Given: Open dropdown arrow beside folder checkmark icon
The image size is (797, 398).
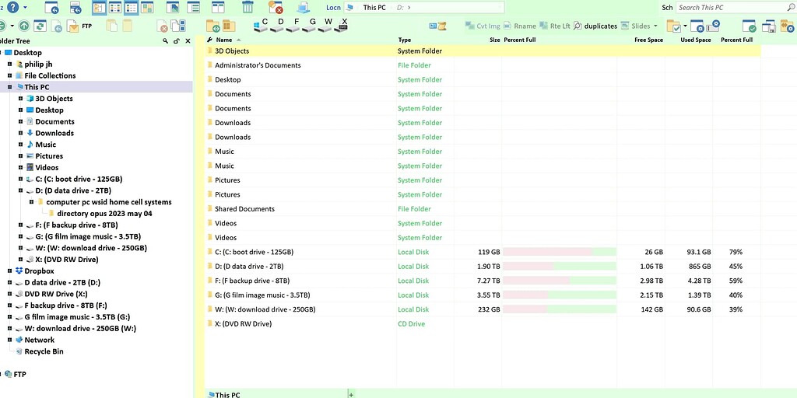Looking at the screenshot, I should [x=685, y=26].
